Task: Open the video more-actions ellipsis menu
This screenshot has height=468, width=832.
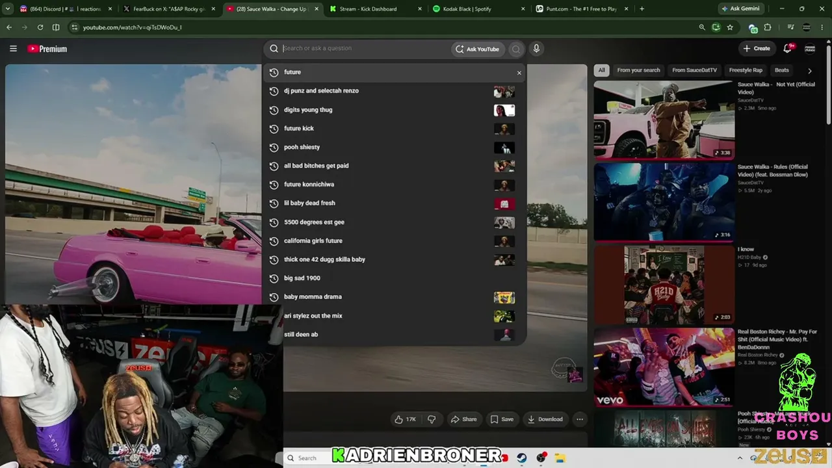Action: click(x=580, y=419)
